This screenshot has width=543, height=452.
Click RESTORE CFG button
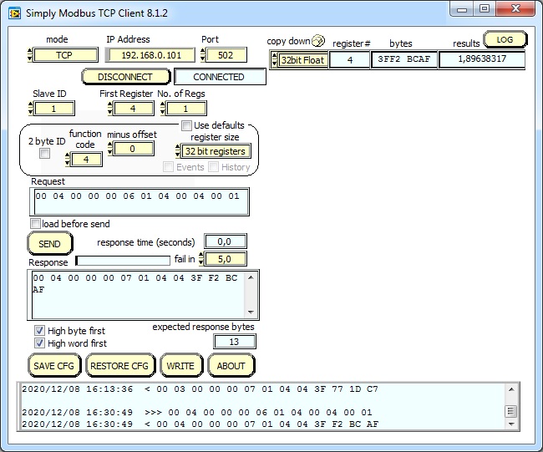(119, 366)
